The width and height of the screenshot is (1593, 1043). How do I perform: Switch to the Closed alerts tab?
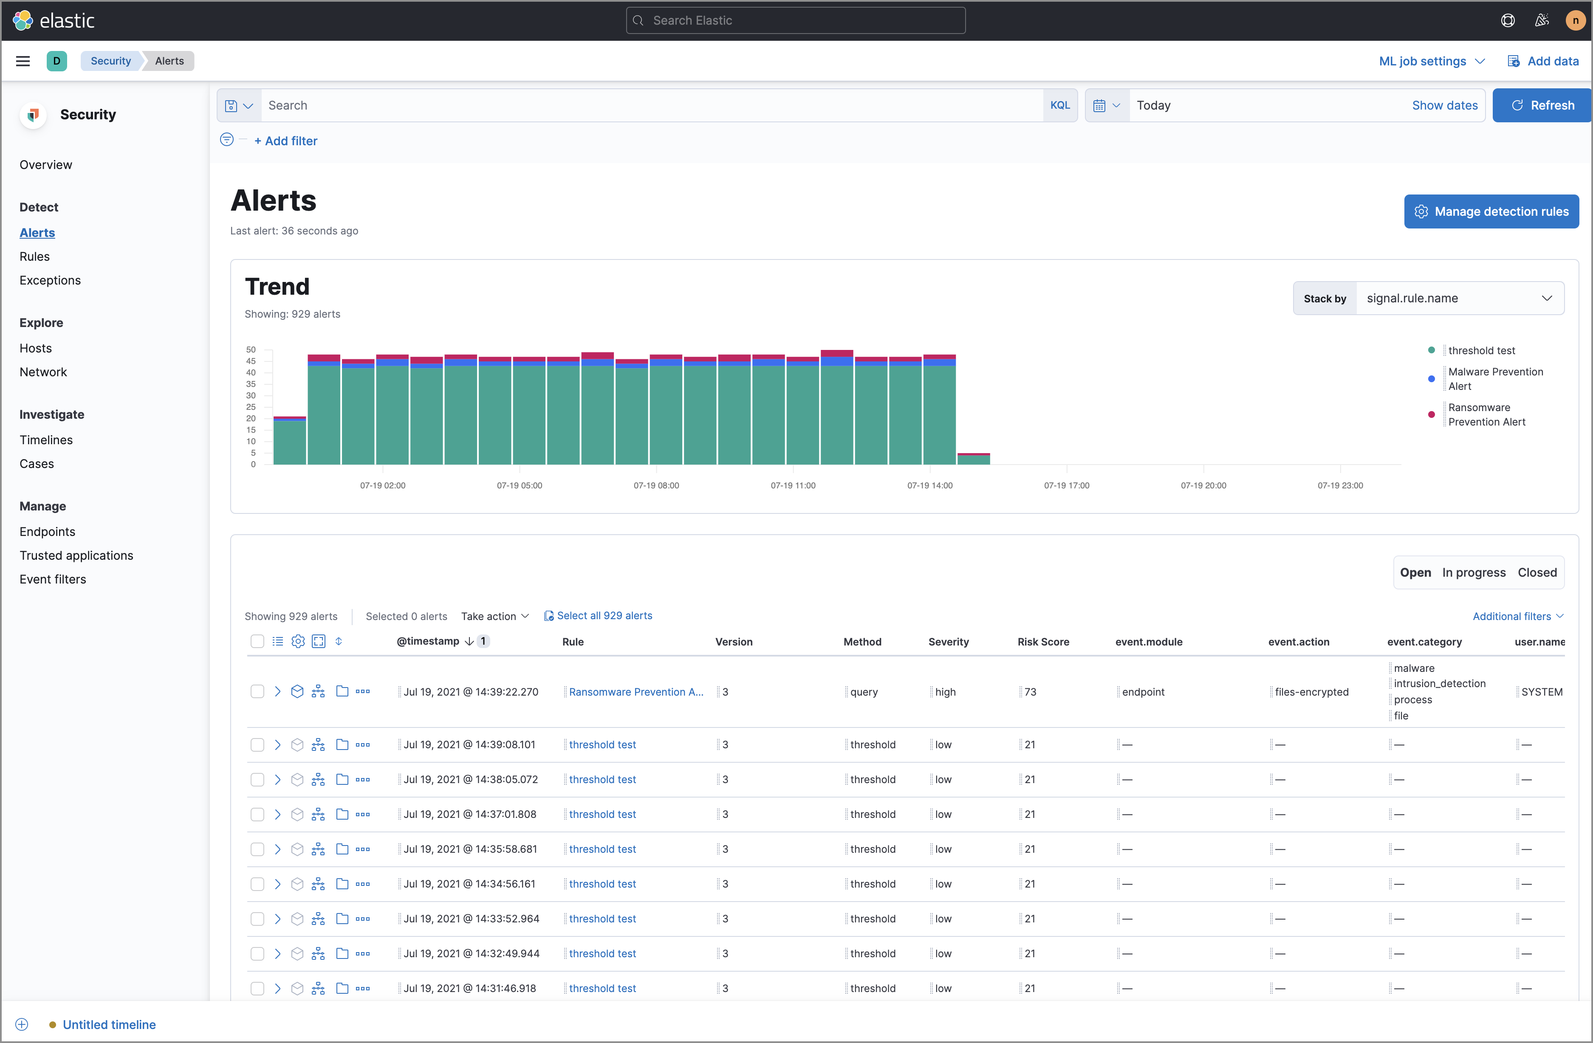[x=1537, y=572]
